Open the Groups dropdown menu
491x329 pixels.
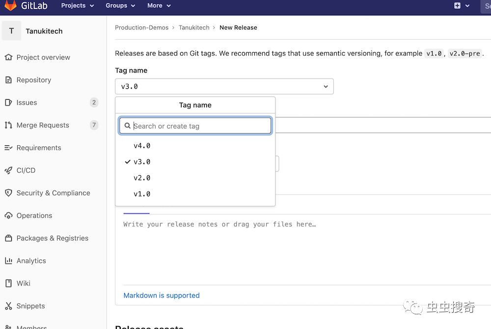[120, 5]
